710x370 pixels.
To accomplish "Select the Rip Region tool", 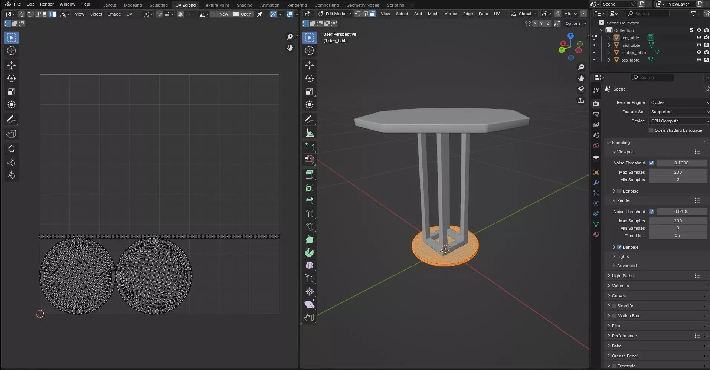I will [x=310, y=318].
